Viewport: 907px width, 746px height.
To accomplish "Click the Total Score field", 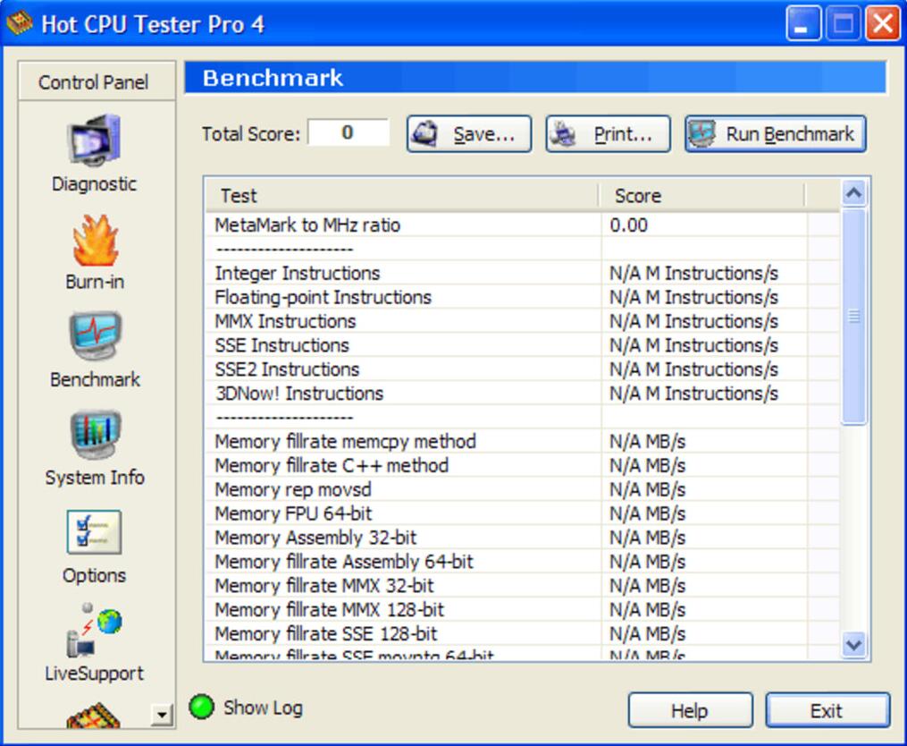I will click(x=349, y=133).
